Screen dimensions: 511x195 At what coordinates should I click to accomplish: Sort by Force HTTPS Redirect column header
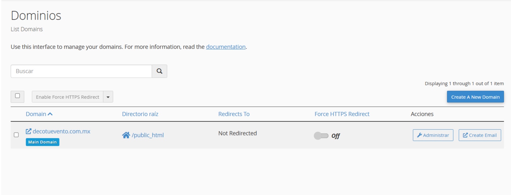342,114
